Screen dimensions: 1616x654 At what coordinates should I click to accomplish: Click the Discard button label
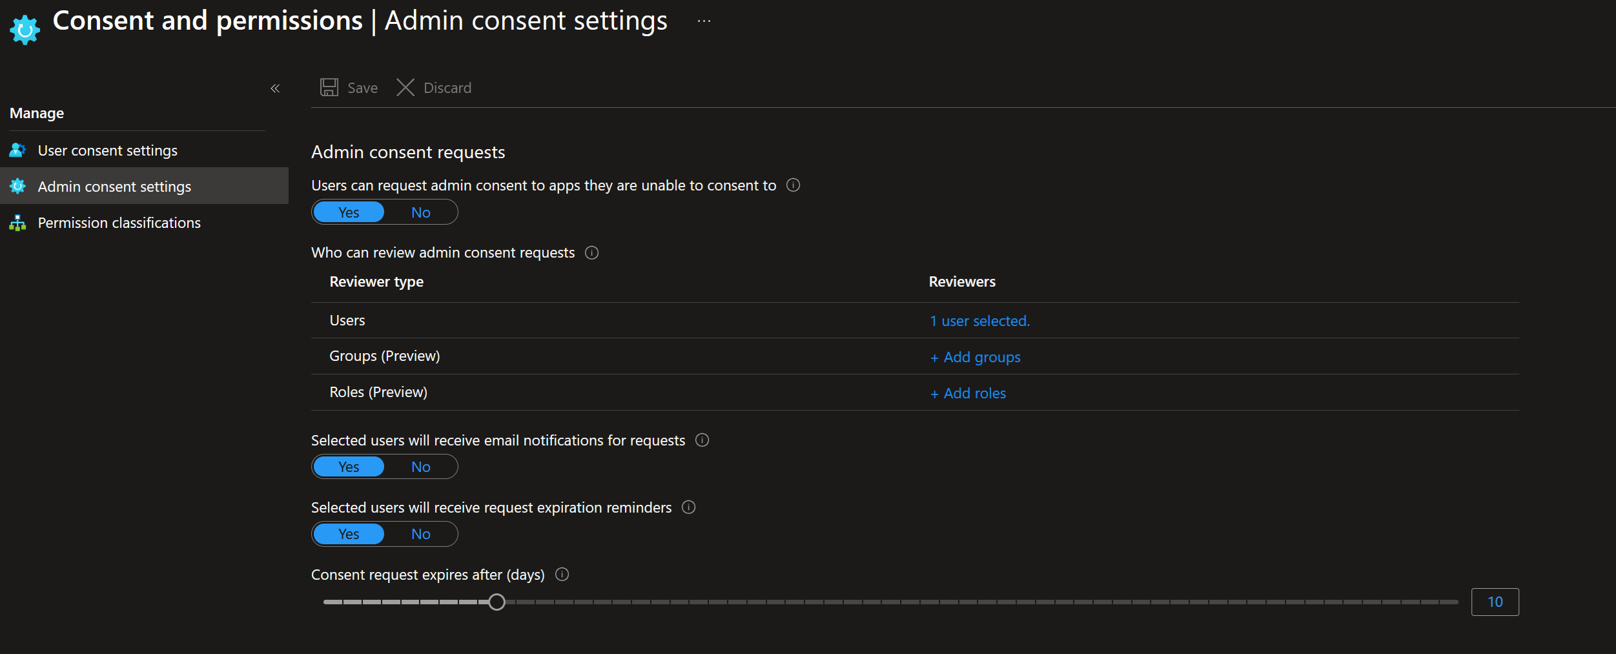tap(447, 88)
